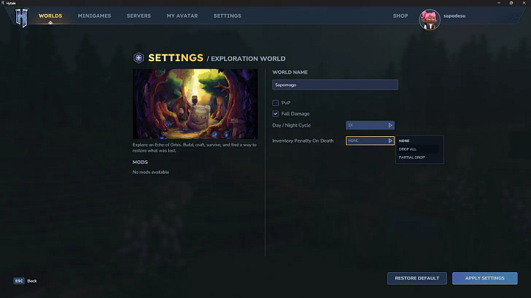This screenshot has width=531, height=298.
Task: Click the 'No mods available' text
Action: [150, 172]
